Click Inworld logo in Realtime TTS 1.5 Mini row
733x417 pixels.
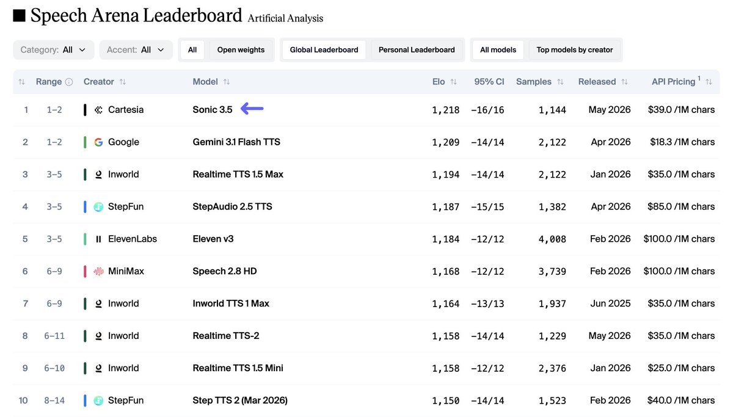point(99,368)
